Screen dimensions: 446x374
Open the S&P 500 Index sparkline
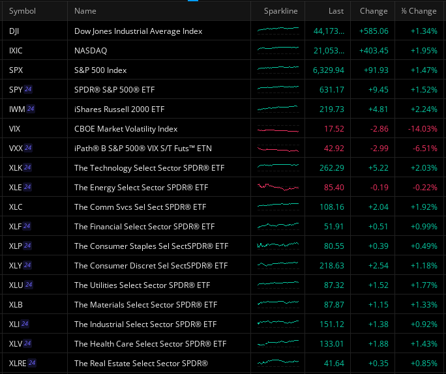[278, 69]
